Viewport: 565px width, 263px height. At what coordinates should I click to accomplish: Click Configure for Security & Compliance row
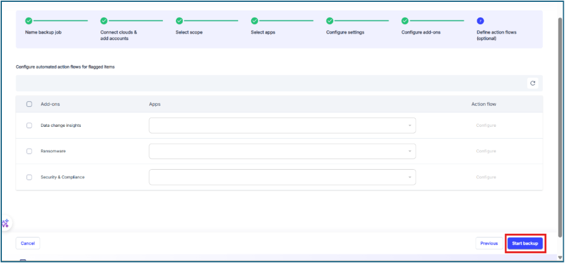[486, 177]
